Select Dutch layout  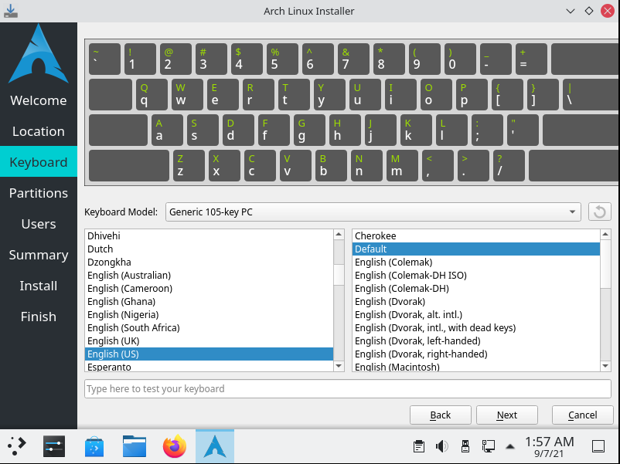click(x=209, y=249)
